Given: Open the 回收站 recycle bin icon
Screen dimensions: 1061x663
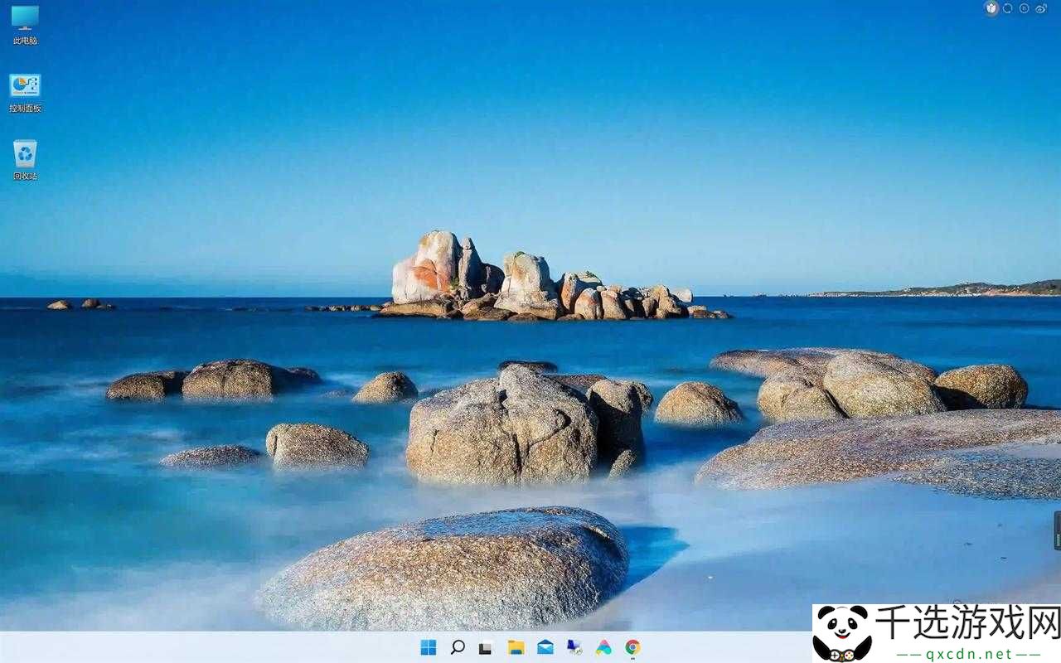Looking at the screenshot, I should coord(25,153).
